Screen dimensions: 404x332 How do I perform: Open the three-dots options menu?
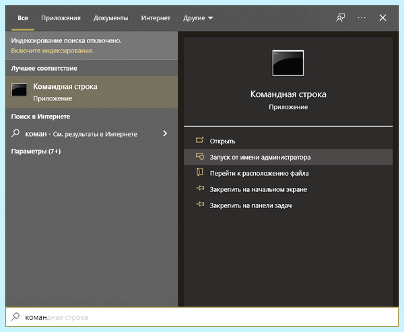click(362, 18)
